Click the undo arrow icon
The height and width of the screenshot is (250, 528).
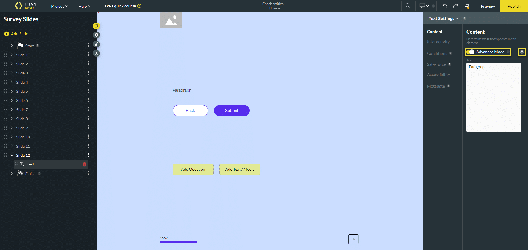(445, 6)
